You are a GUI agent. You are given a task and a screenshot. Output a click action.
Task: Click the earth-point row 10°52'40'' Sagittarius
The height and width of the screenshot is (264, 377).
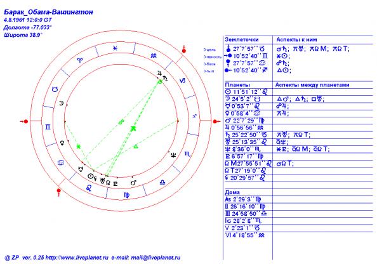(x=246, y=70)
